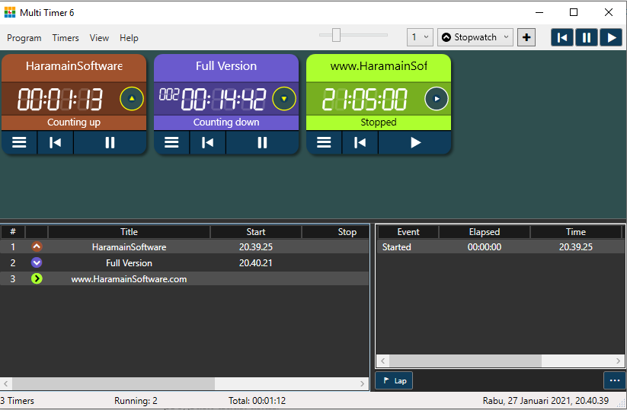Start all timers from the top toolbar
Viewport: 627px width, 410px height.
tap(611, 37)
